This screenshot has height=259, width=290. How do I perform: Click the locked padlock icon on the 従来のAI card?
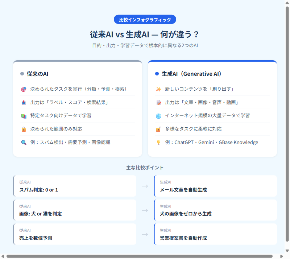click(24, 129)
